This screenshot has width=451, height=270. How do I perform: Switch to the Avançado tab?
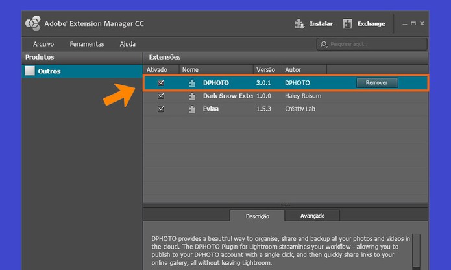tap(312, 216)
